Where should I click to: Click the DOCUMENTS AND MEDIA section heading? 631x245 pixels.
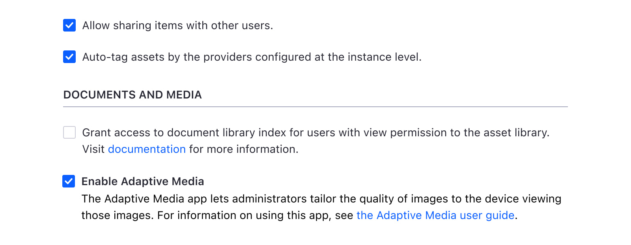[x=133, y=95]
